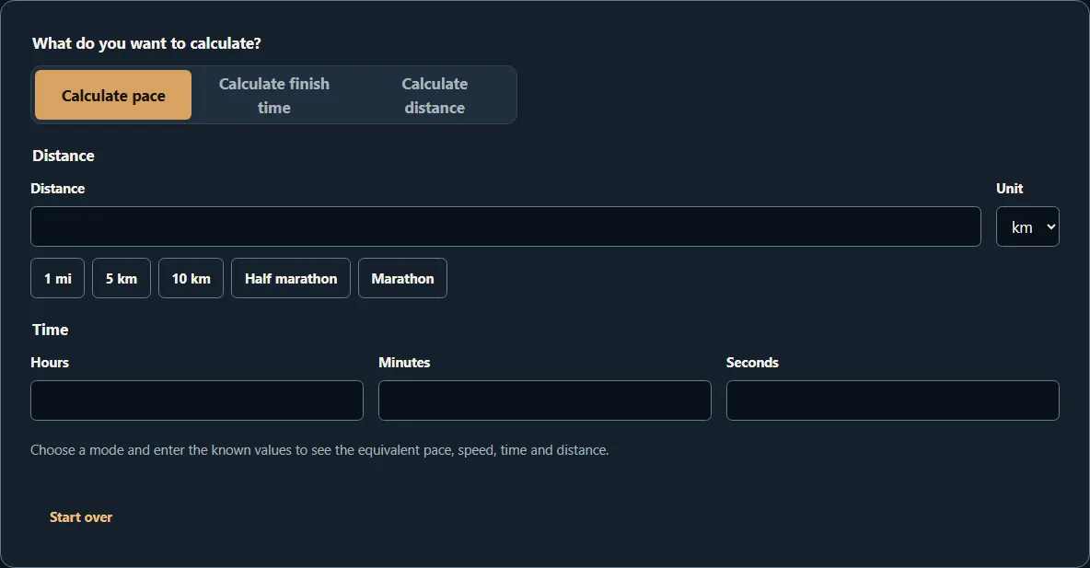Click the 'What do you want to calculate?' heading
The width and height of the screenshot is (1090, 568).
click(146, 43)
